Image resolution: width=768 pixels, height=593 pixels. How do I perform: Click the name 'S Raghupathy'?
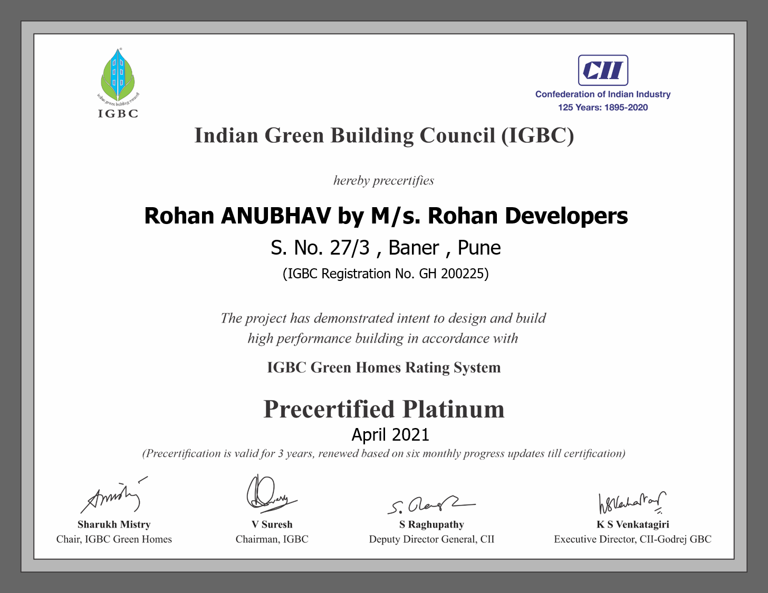(x=431, y=524)
